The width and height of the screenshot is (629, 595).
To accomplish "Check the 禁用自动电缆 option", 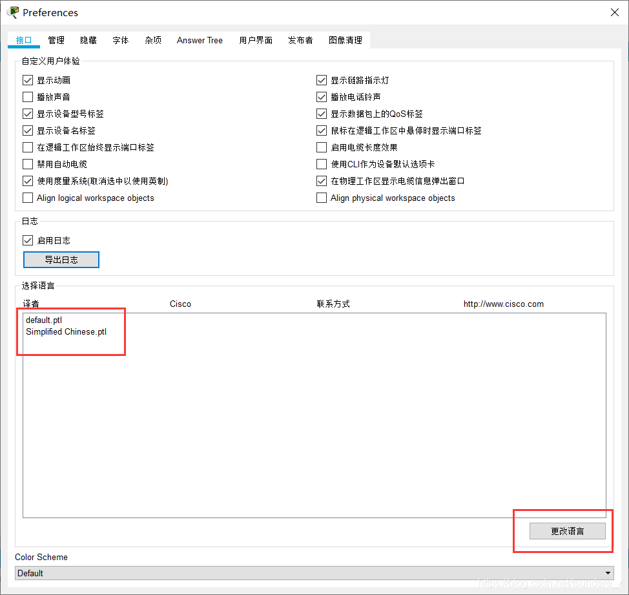I will 28,164.
